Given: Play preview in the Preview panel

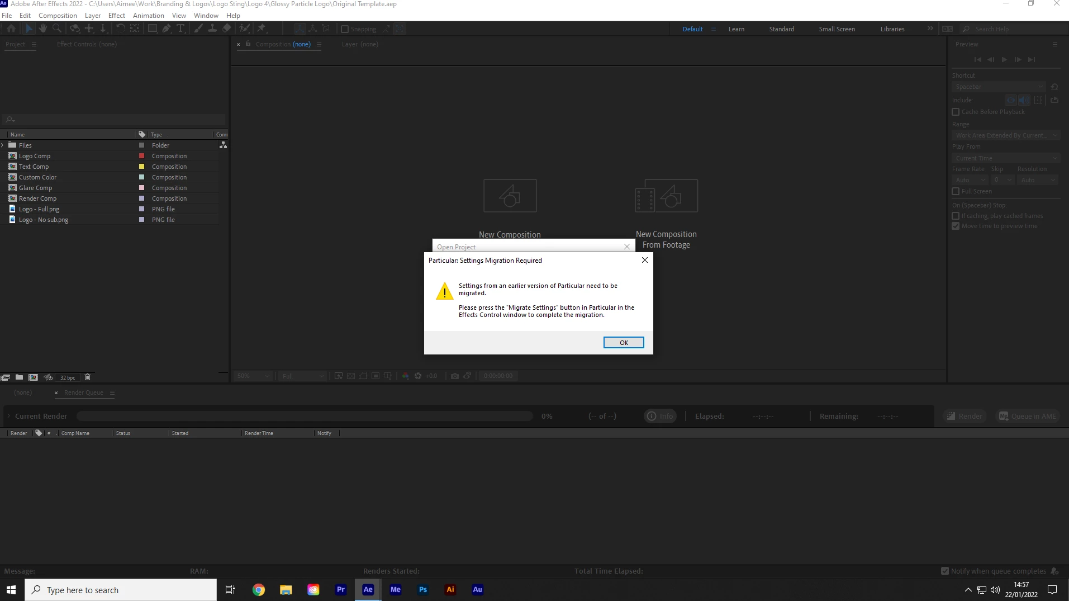Looking at the screenshot, I should coord(1004,59).
